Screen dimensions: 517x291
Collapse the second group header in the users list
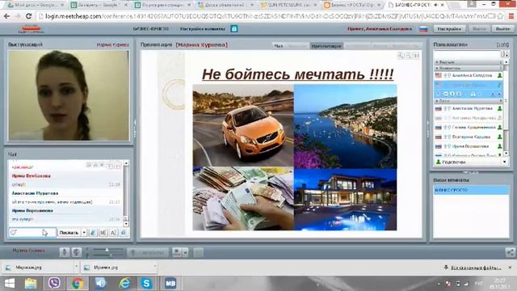pos(468,68)
